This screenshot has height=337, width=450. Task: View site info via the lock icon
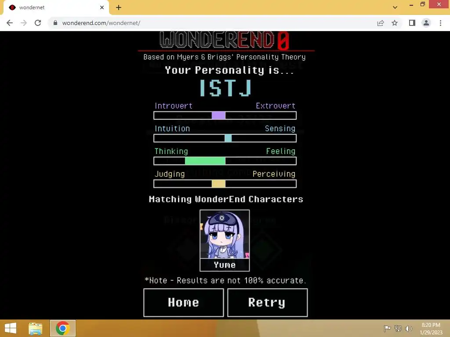tap(55, 23)
